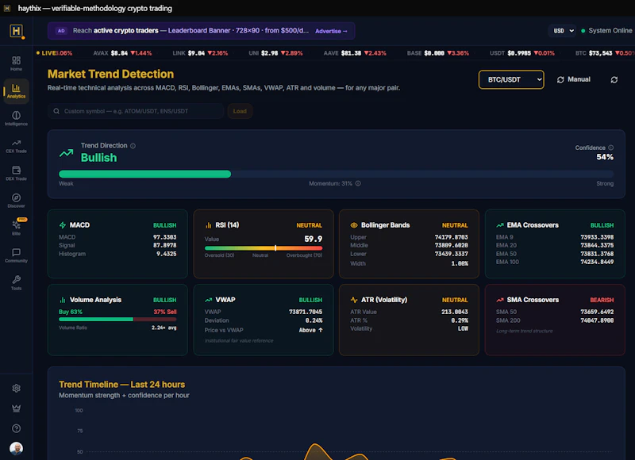Select the Analytics sidebar icon
This screenshot has height=460, width=635.
pyautogui.click(x=16, y=91)
